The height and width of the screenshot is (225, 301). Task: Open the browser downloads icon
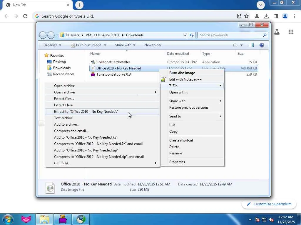click(x=266, y=16)
